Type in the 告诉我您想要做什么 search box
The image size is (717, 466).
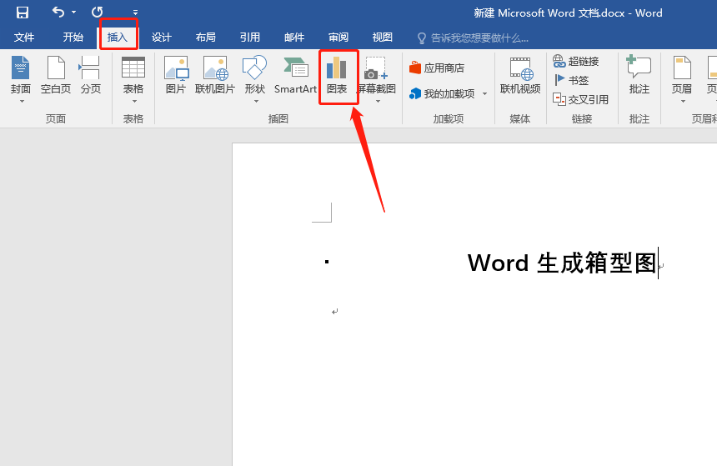click(479, 38)
